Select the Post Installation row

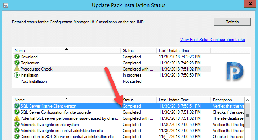tap(112, 81)
